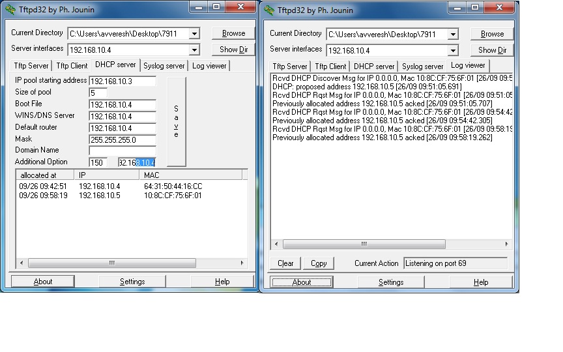Click Settings button in right window
This screenshot has height=352, width=563.
[391, 282]
